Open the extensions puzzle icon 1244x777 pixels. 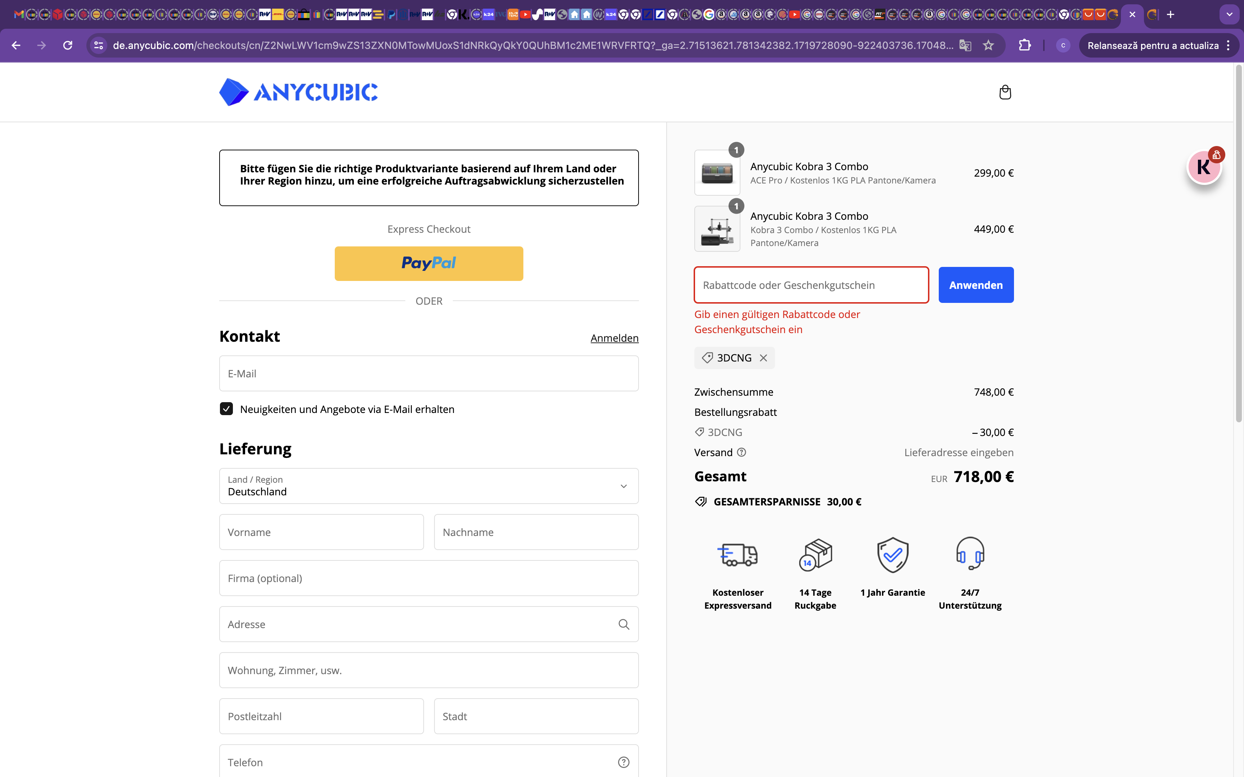[x=1024, y=45]
